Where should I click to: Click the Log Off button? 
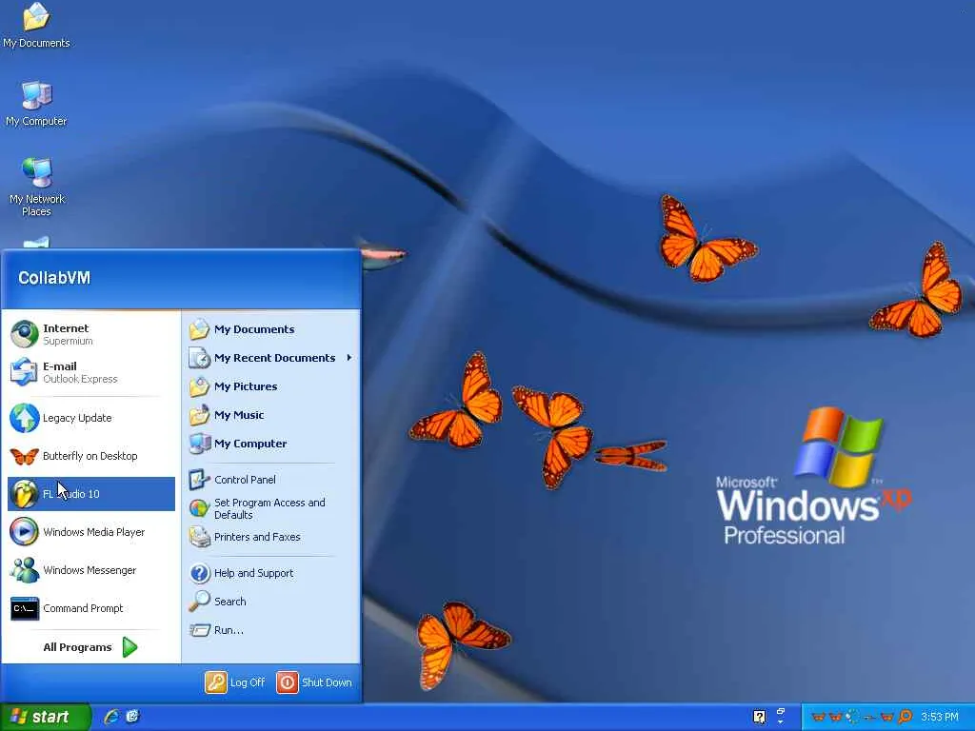pyautogui.click(x=235, y=682)
